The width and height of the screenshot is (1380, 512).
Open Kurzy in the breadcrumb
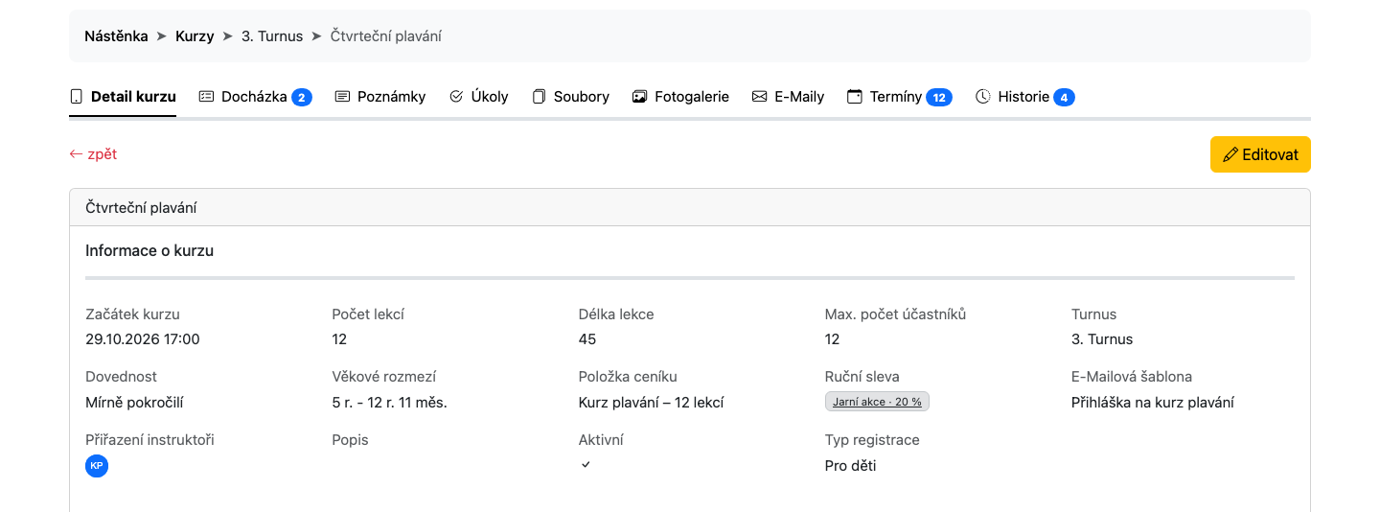(x=195, y=36)
